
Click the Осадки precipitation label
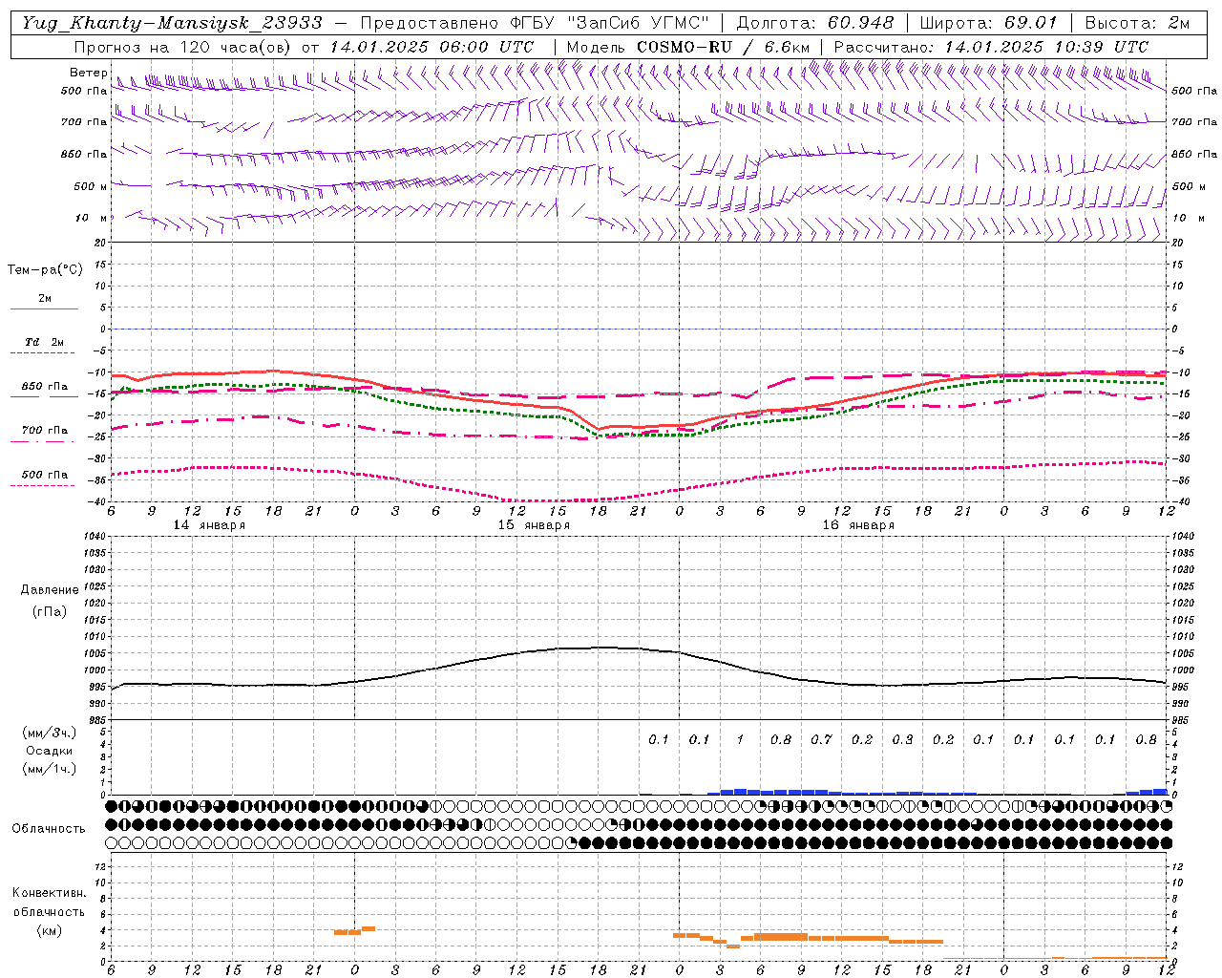50,752
